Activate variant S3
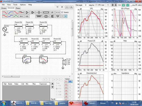Image resolution: width=142 pixels, height=106 pixels. 66,87
